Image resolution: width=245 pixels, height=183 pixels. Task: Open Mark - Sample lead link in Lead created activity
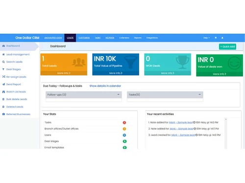183,135
